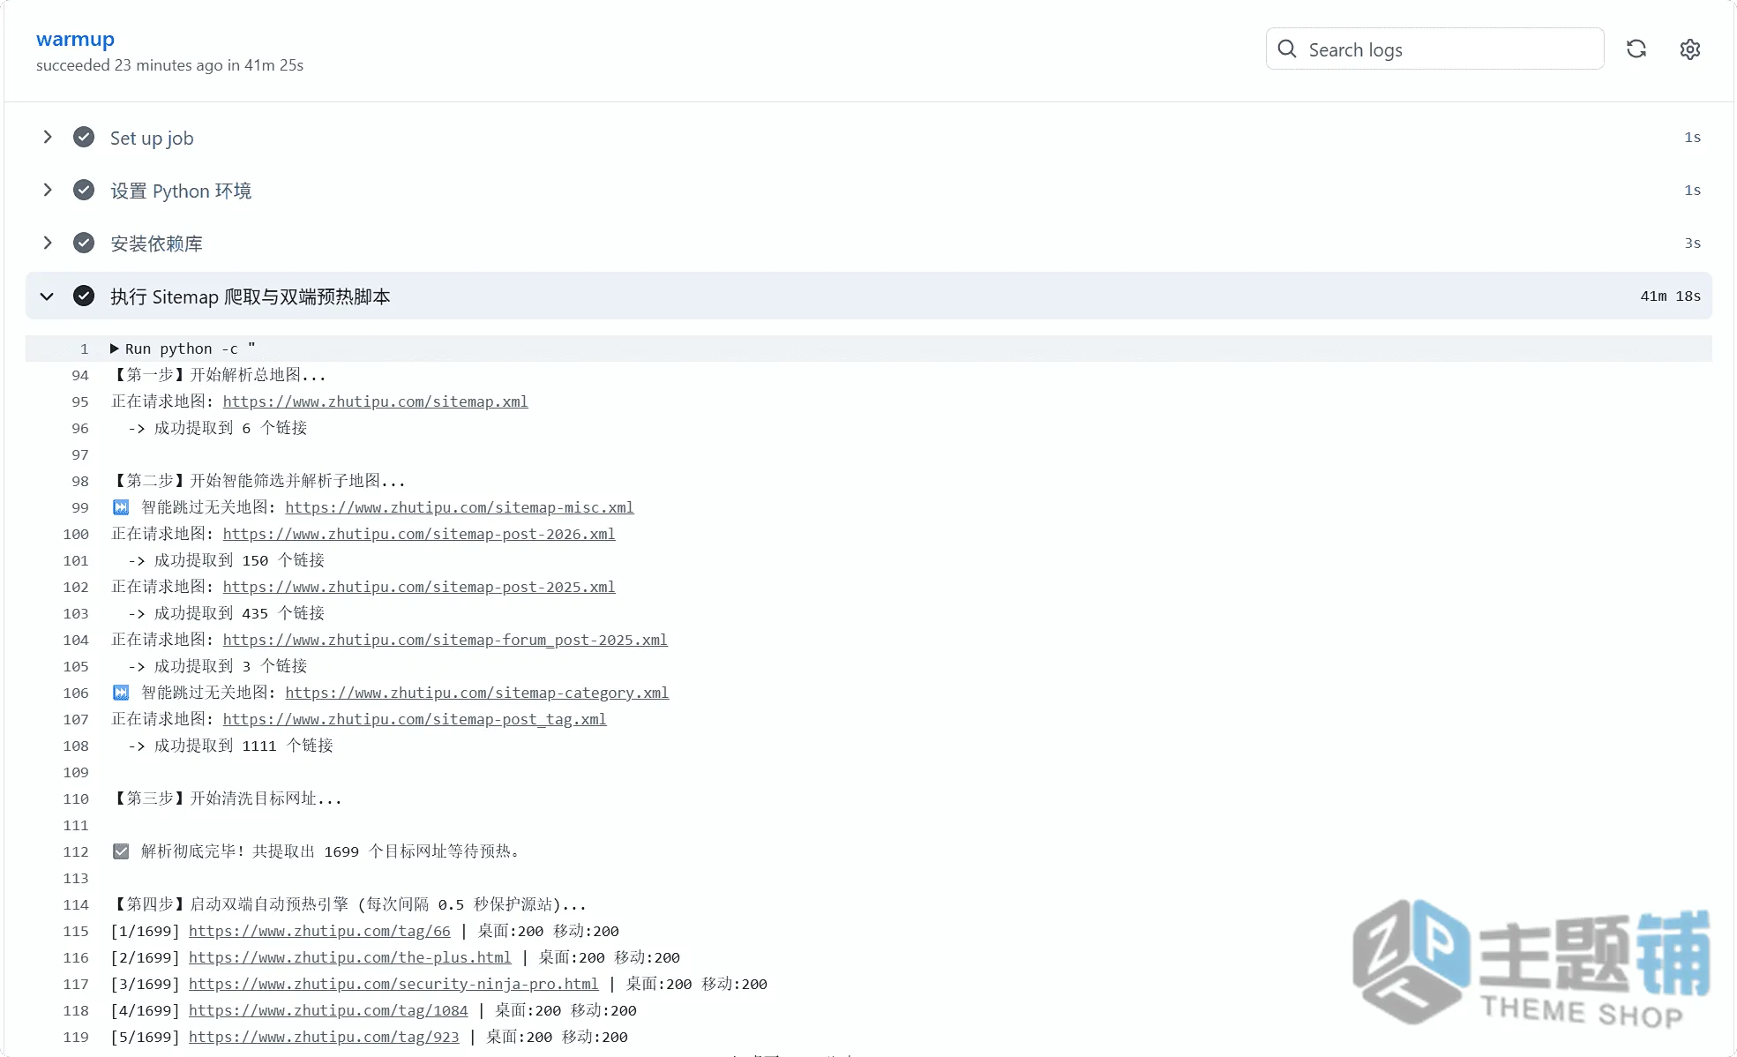Open the sitemap-misc.xml link
This screenshot has height=1057, width=1737.
pos(460,507)
